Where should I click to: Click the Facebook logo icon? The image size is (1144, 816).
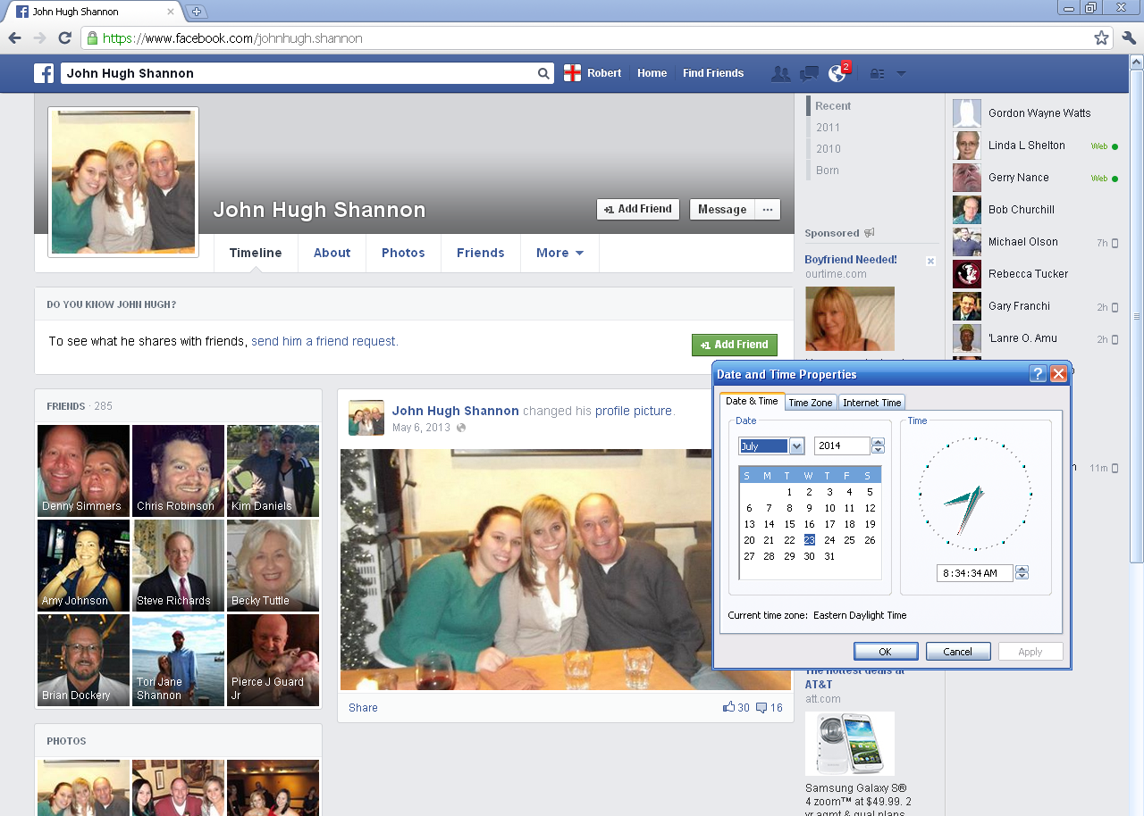click(44, 73)
